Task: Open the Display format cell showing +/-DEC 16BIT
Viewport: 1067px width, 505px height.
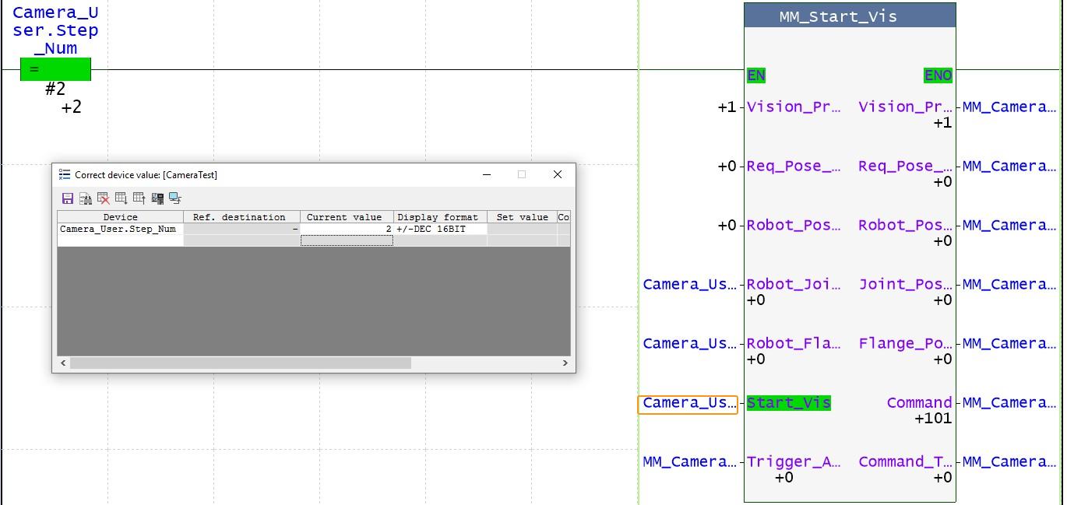Action: point(440,228)
